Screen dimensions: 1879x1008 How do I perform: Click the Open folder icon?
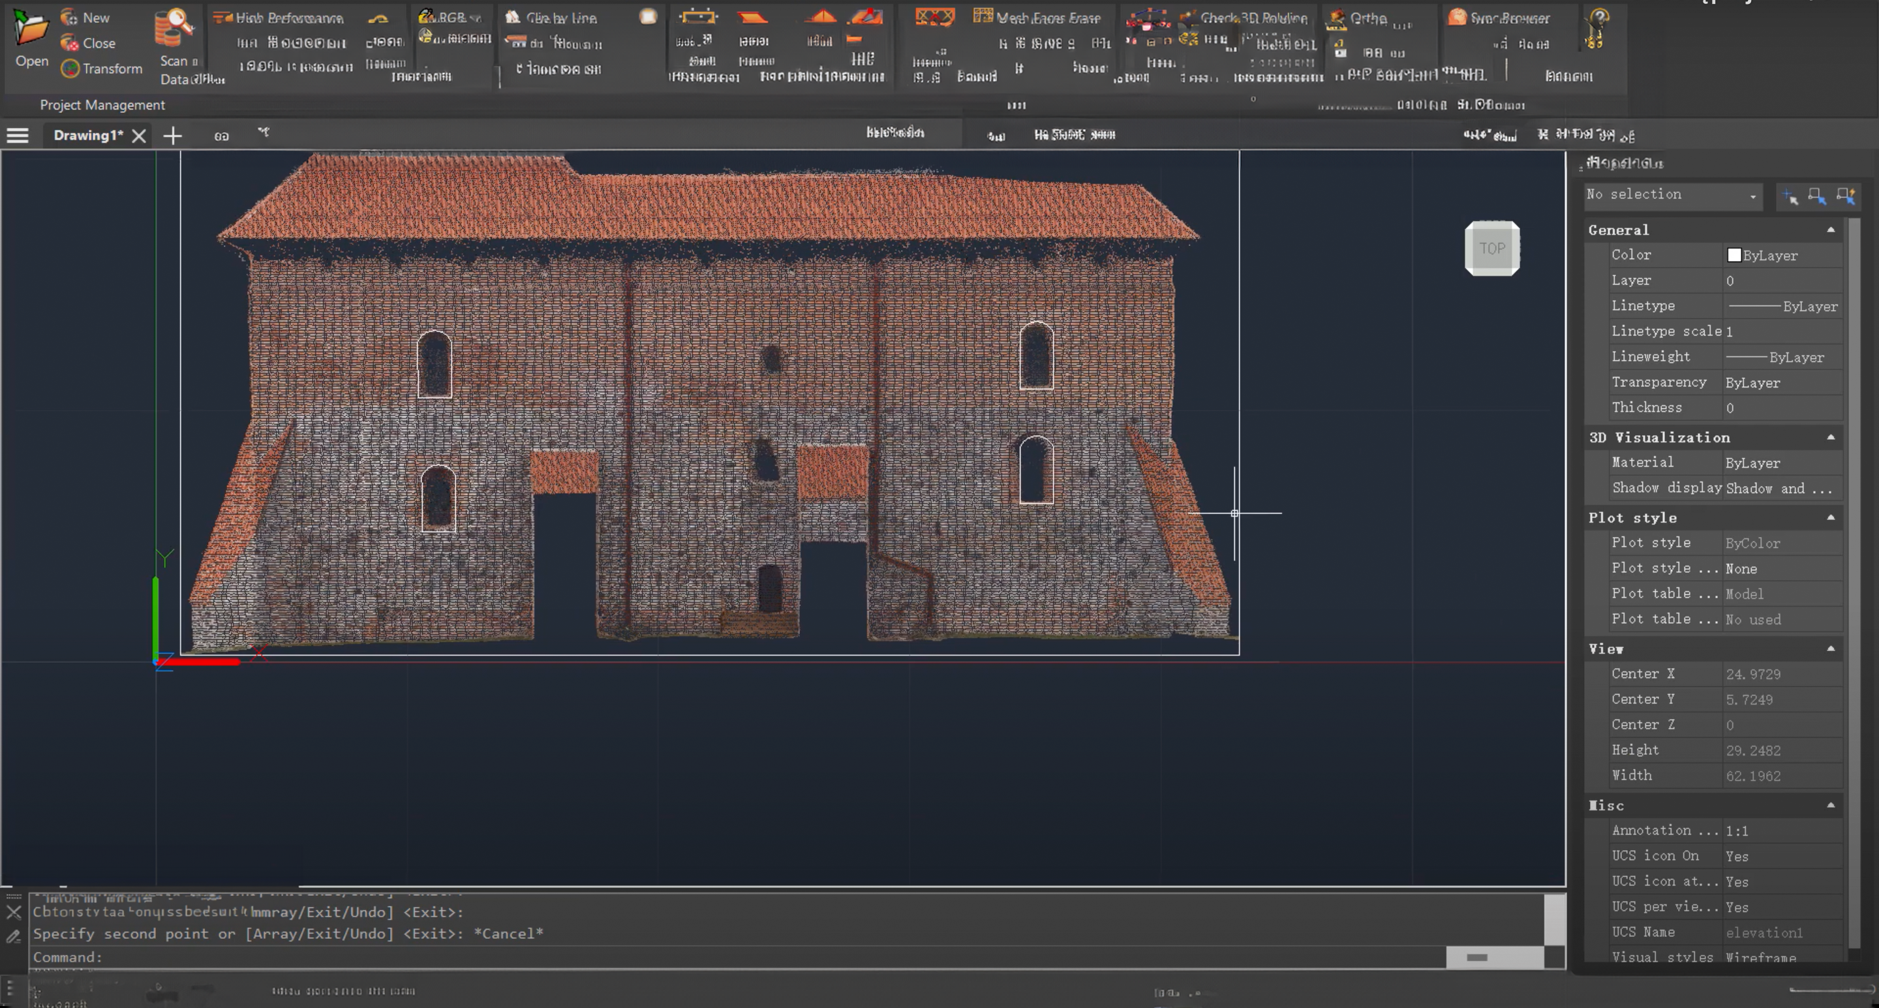click(31, 29)
